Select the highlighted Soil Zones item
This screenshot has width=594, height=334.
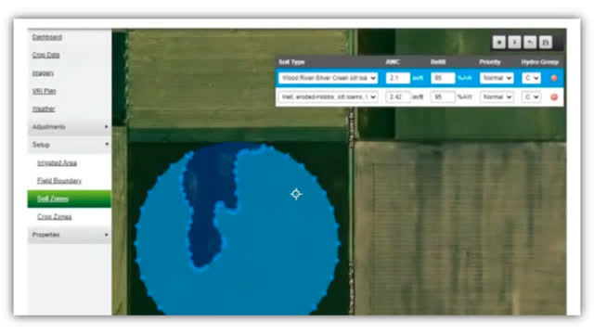click(x=70, y=199)
